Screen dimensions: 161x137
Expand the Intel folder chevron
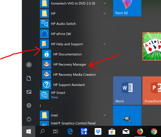[105, 115]
